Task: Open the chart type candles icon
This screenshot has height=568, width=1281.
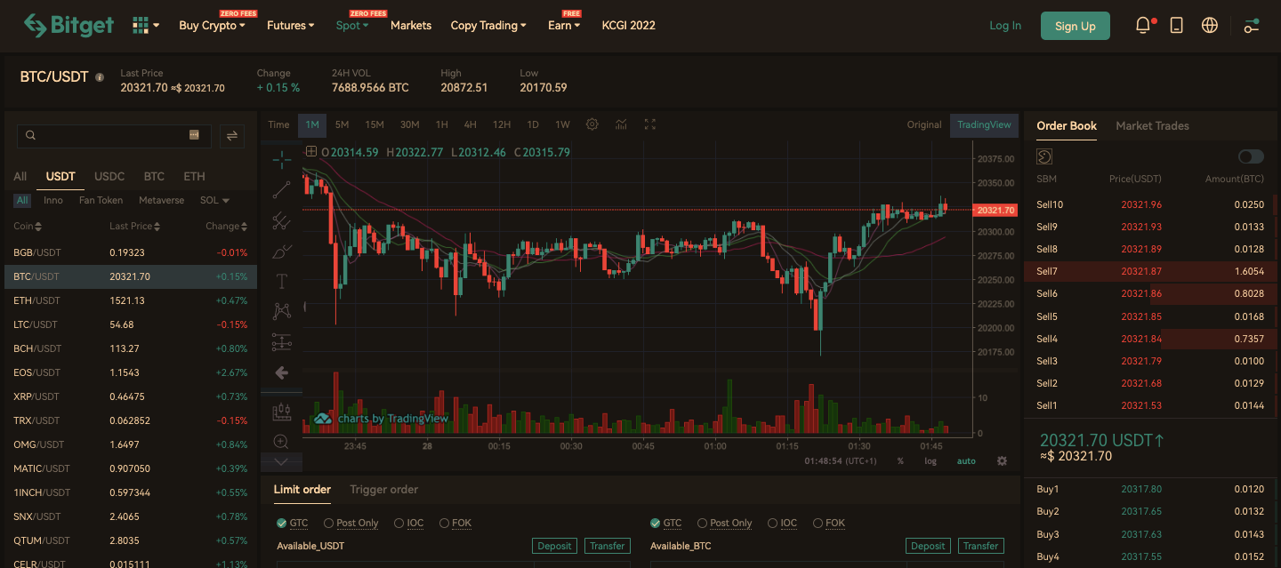Action: coord(281,412)
